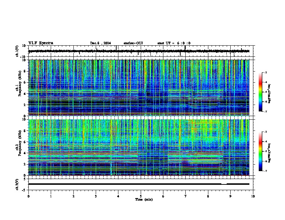Select the "start UT = 6:0:0" text
The width and height of the screenshot is (285, 220).
174,43
